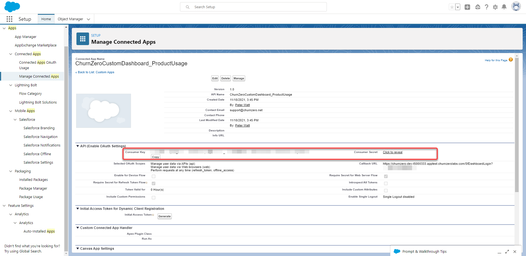This screenshot has width=526, height=256.
Task: Open Installed Packages in the sidebar
Action: [x=33, y=180]
